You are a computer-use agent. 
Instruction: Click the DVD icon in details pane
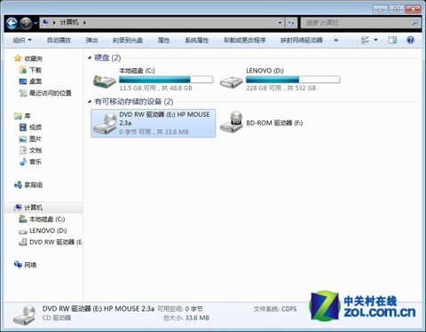point(25,315)
